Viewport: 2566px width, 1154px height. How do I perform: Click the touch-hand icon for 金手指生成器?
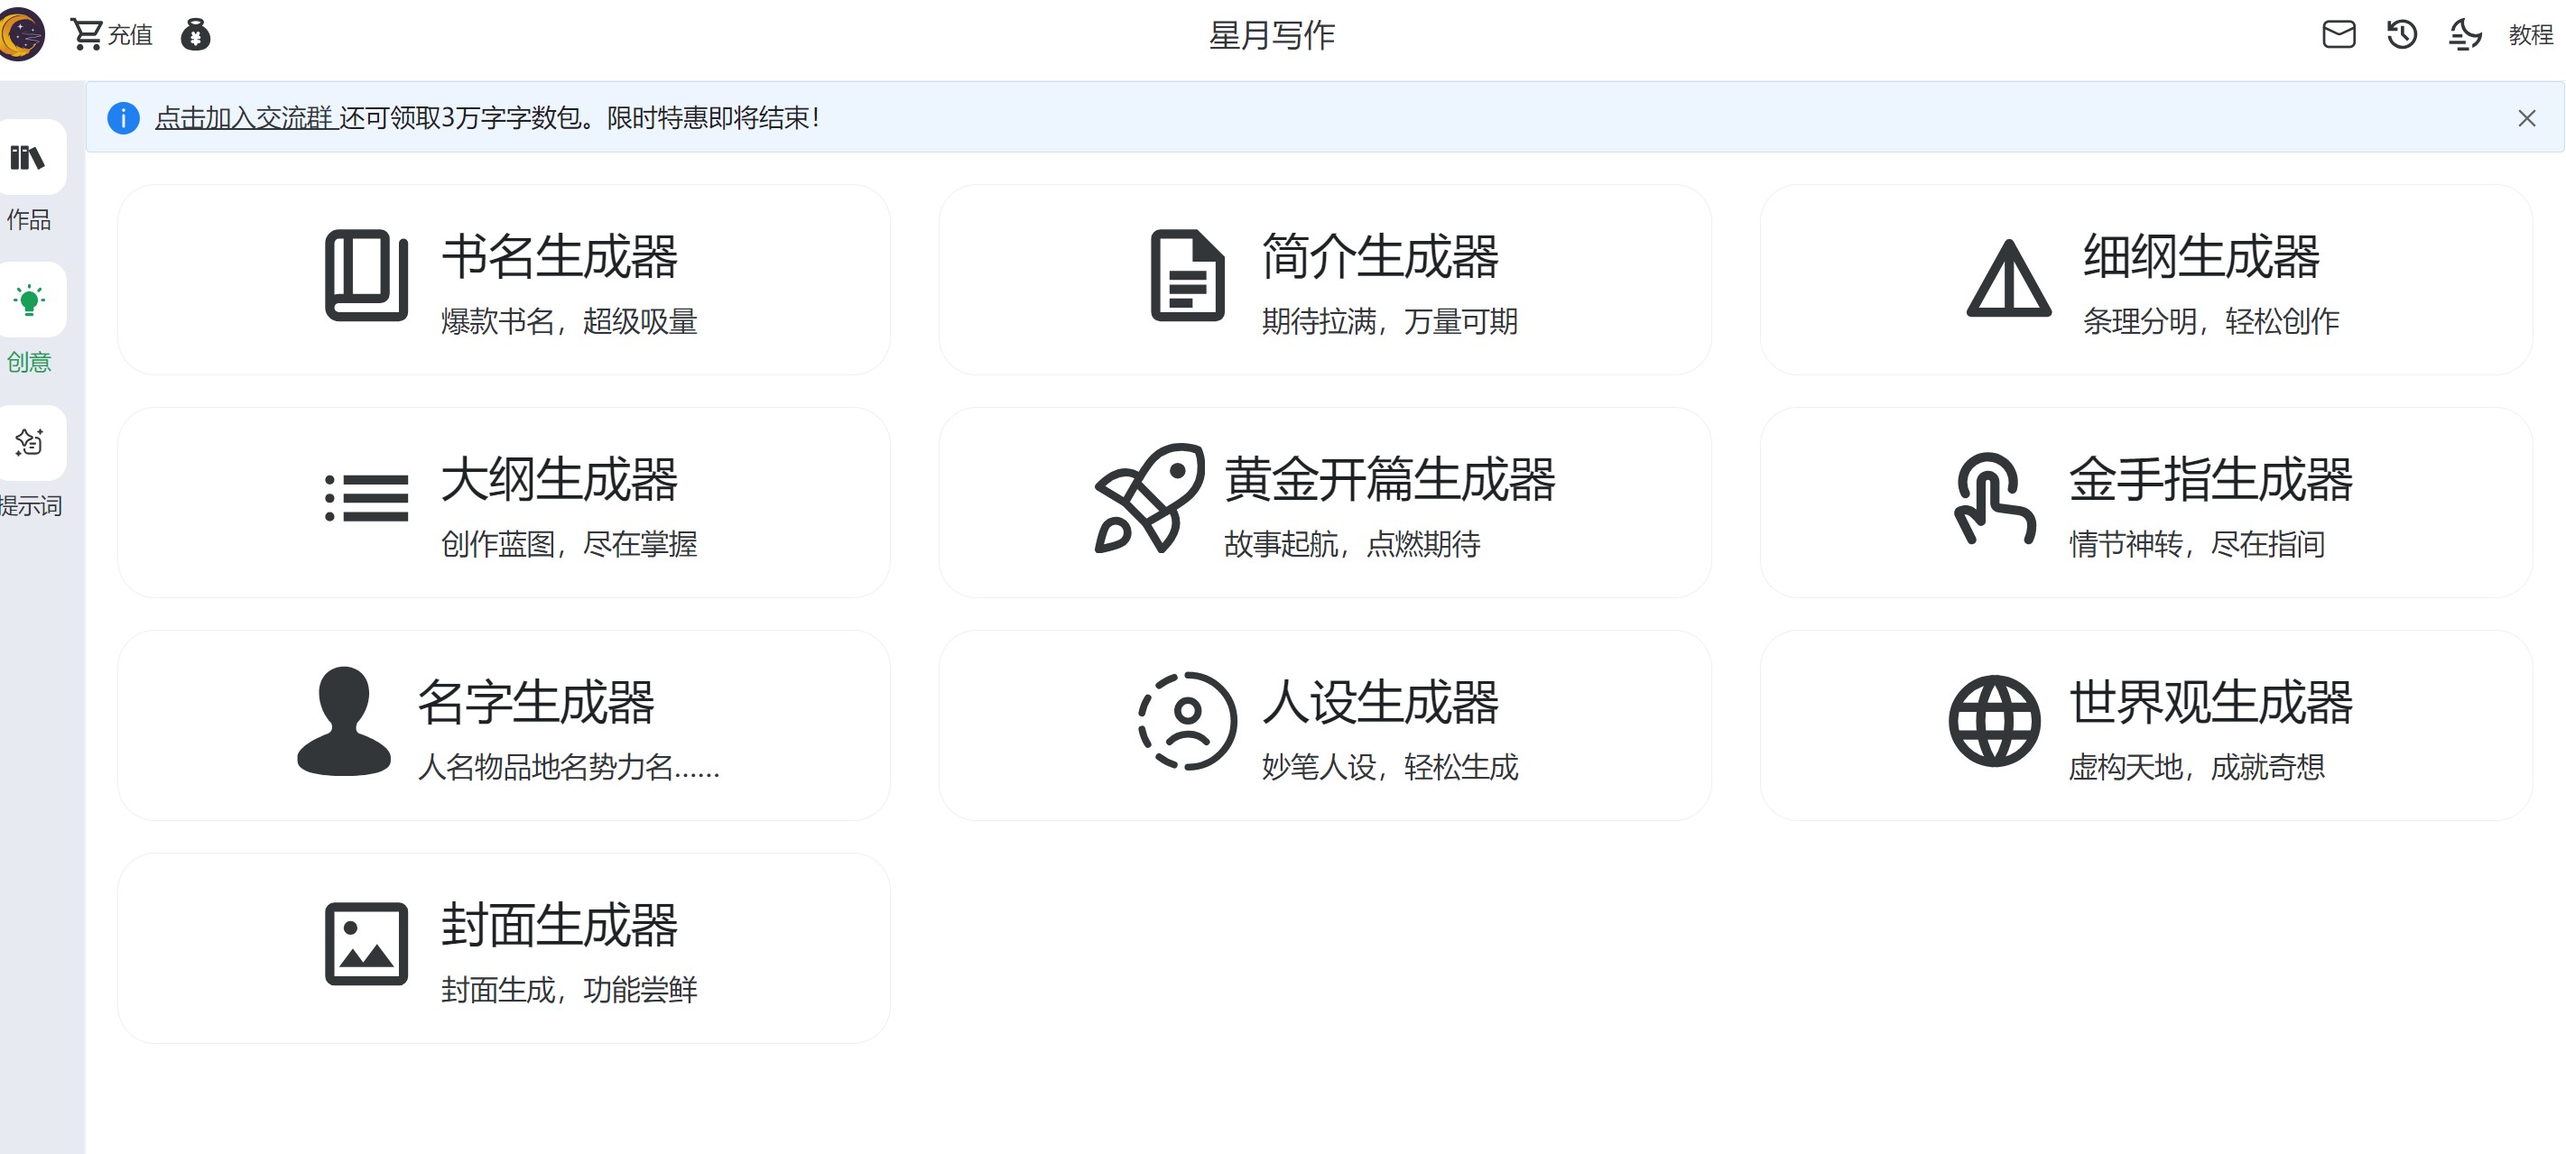1993,499
